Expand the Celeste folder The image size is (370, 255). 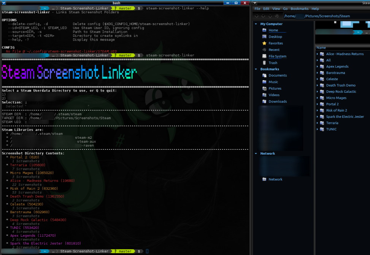point(318,79)
